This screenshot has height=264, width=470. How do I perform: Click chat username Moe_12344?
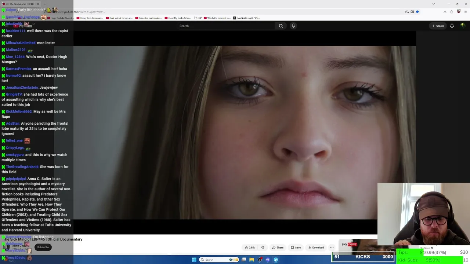(15, 57)
